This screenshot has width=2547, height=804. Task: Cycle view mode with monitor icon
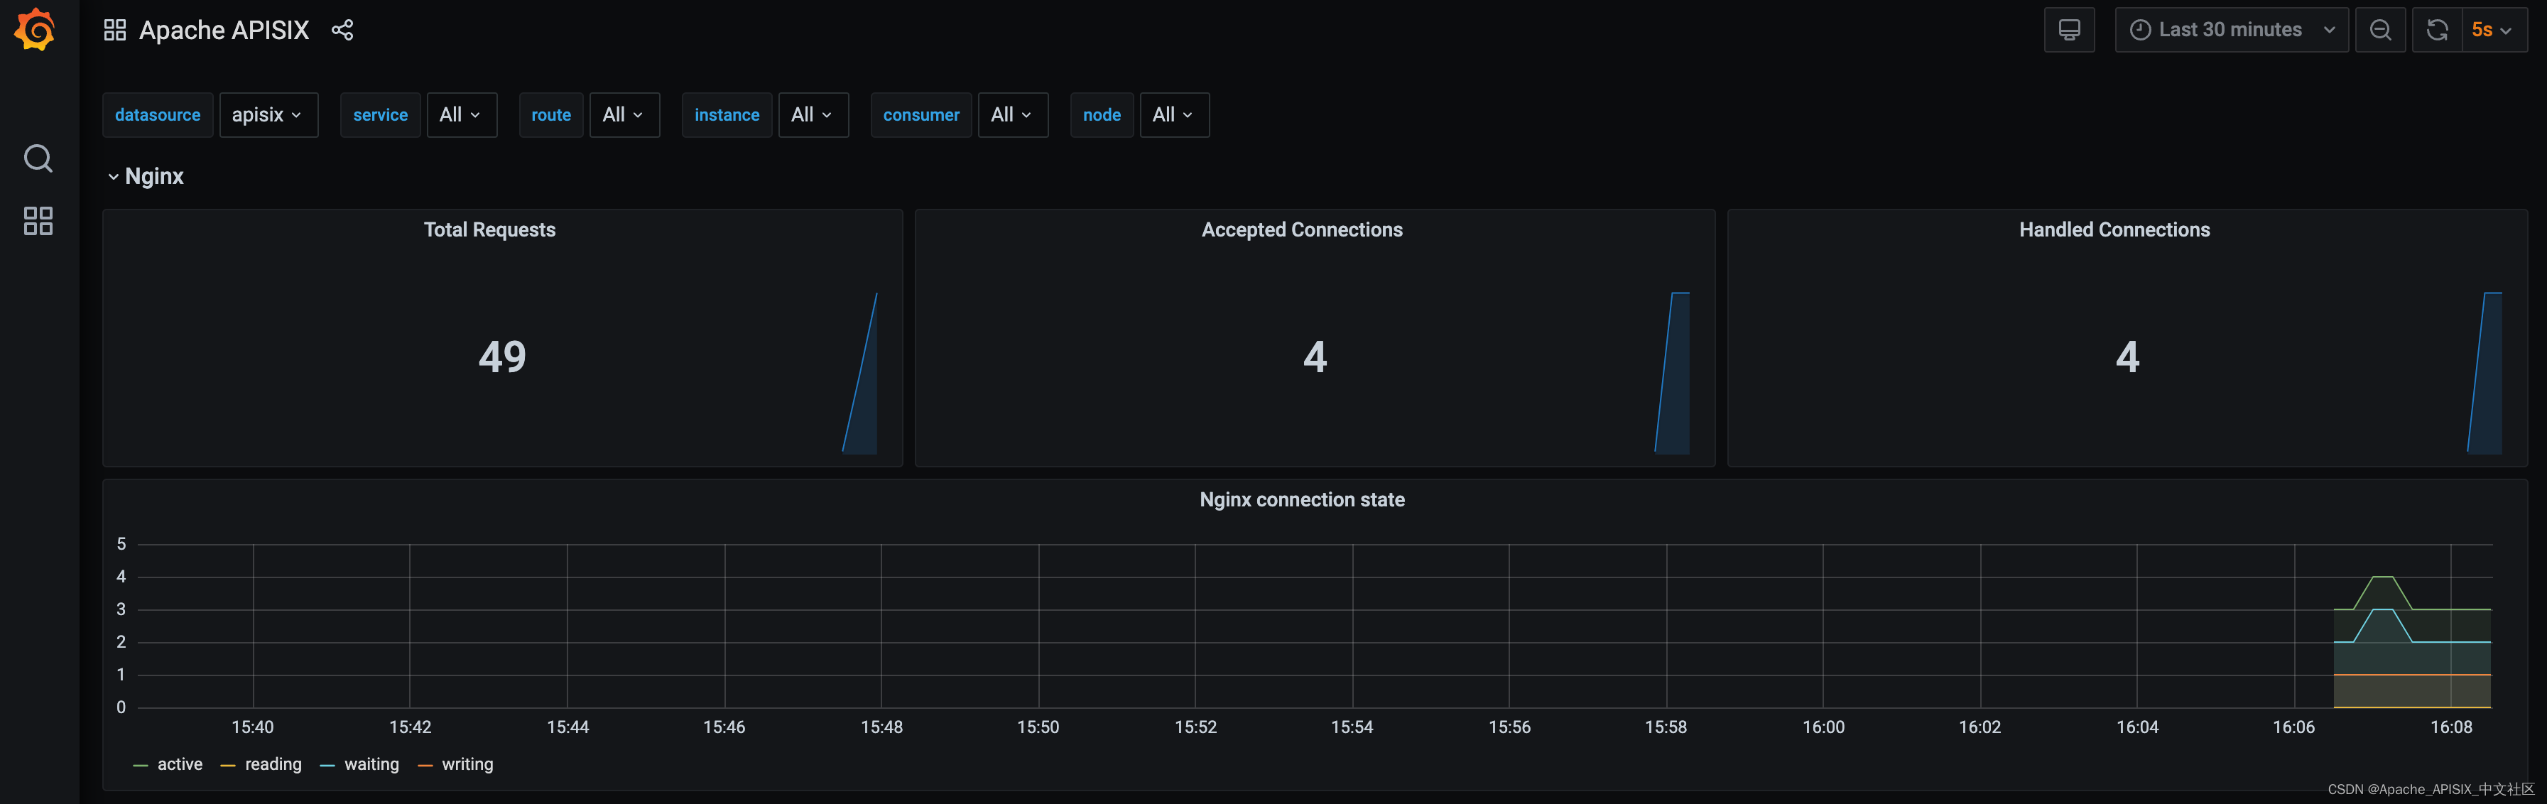[x=2068, y=30]
